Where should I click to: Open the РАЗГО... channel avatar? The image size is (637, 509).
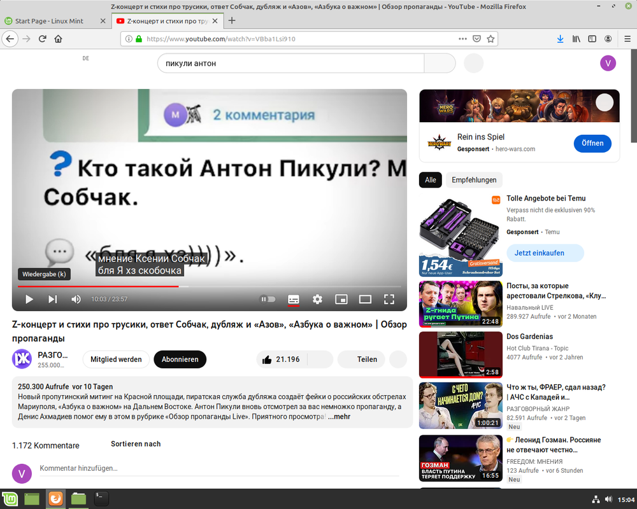pyautogui.click(x=22, y=359)
